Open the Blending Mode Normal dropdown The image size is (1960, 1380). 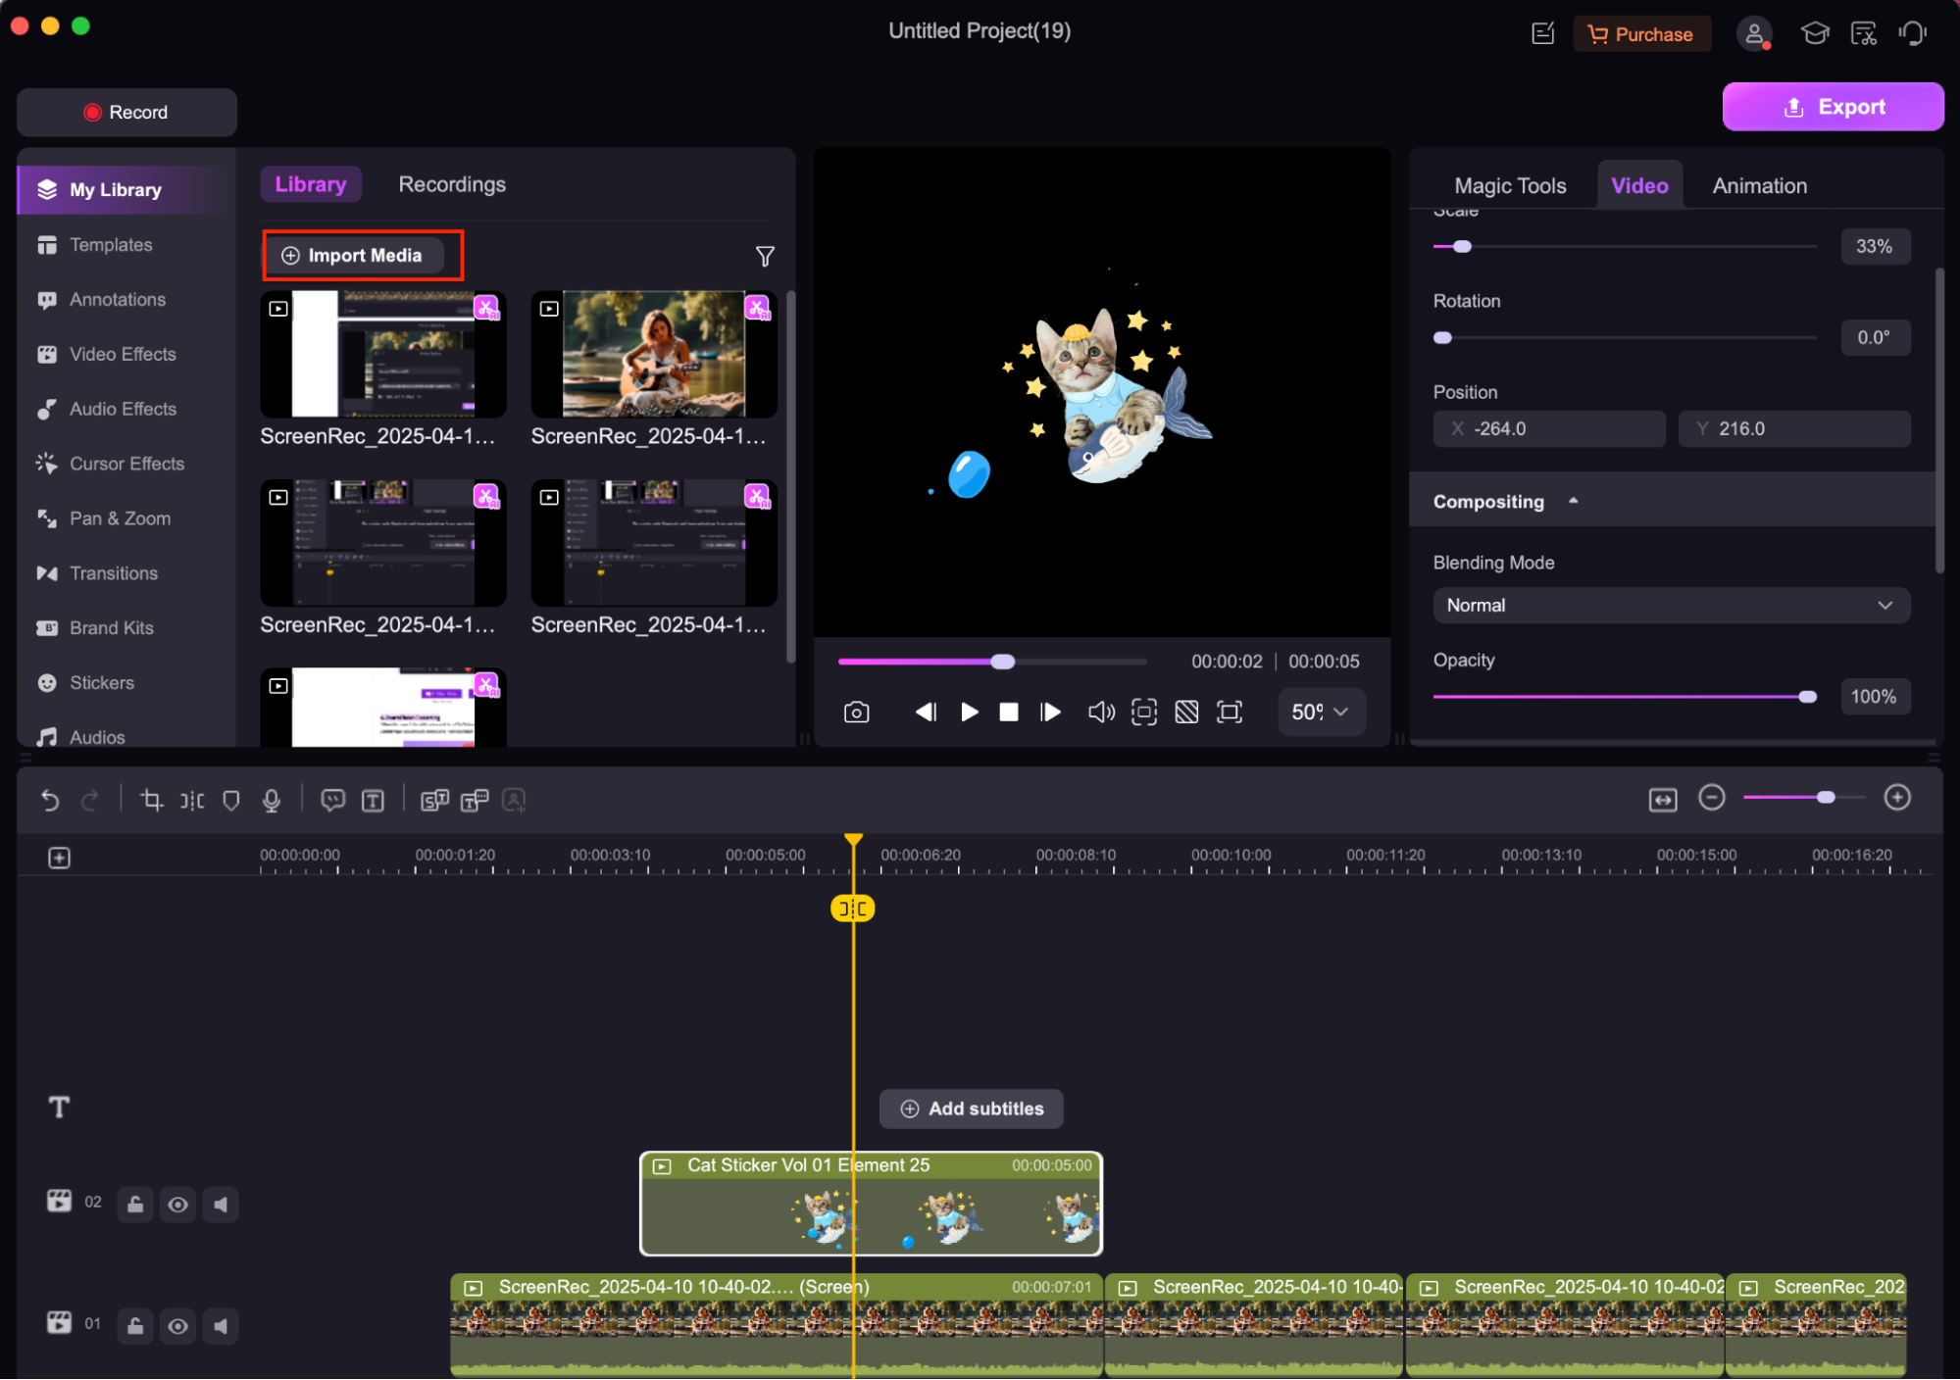[1671, 605]
